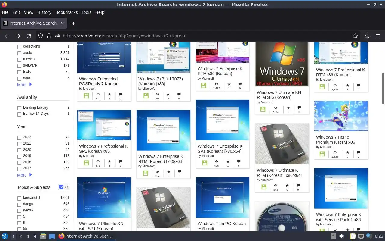
Task: Open Windows 7 Ultimate KN with SP1 (Korean) link
Action: coord(101,226)
